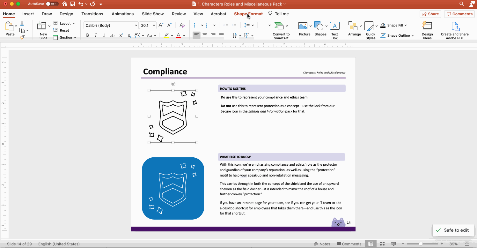Click the Redo arrow icon
Viewport: 477px width, 248px height.
92,4
